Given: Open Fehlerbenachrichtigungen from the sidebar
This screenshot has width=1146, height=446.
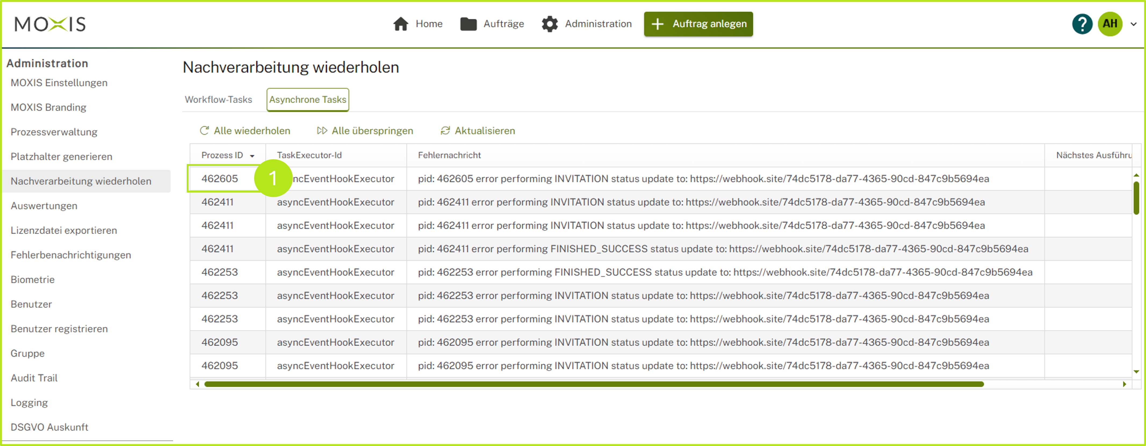Looking at the screenshot, I should click(71, 255).
